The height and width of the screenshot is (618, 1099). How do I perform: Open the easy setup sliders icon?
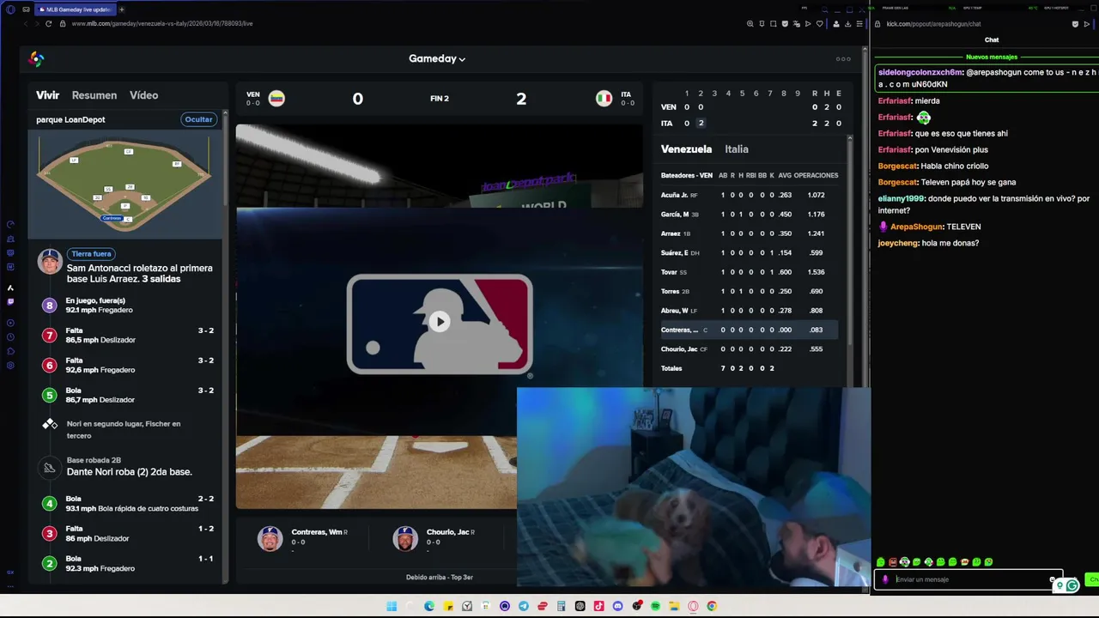pyautogui.click(x=859, y=23)
